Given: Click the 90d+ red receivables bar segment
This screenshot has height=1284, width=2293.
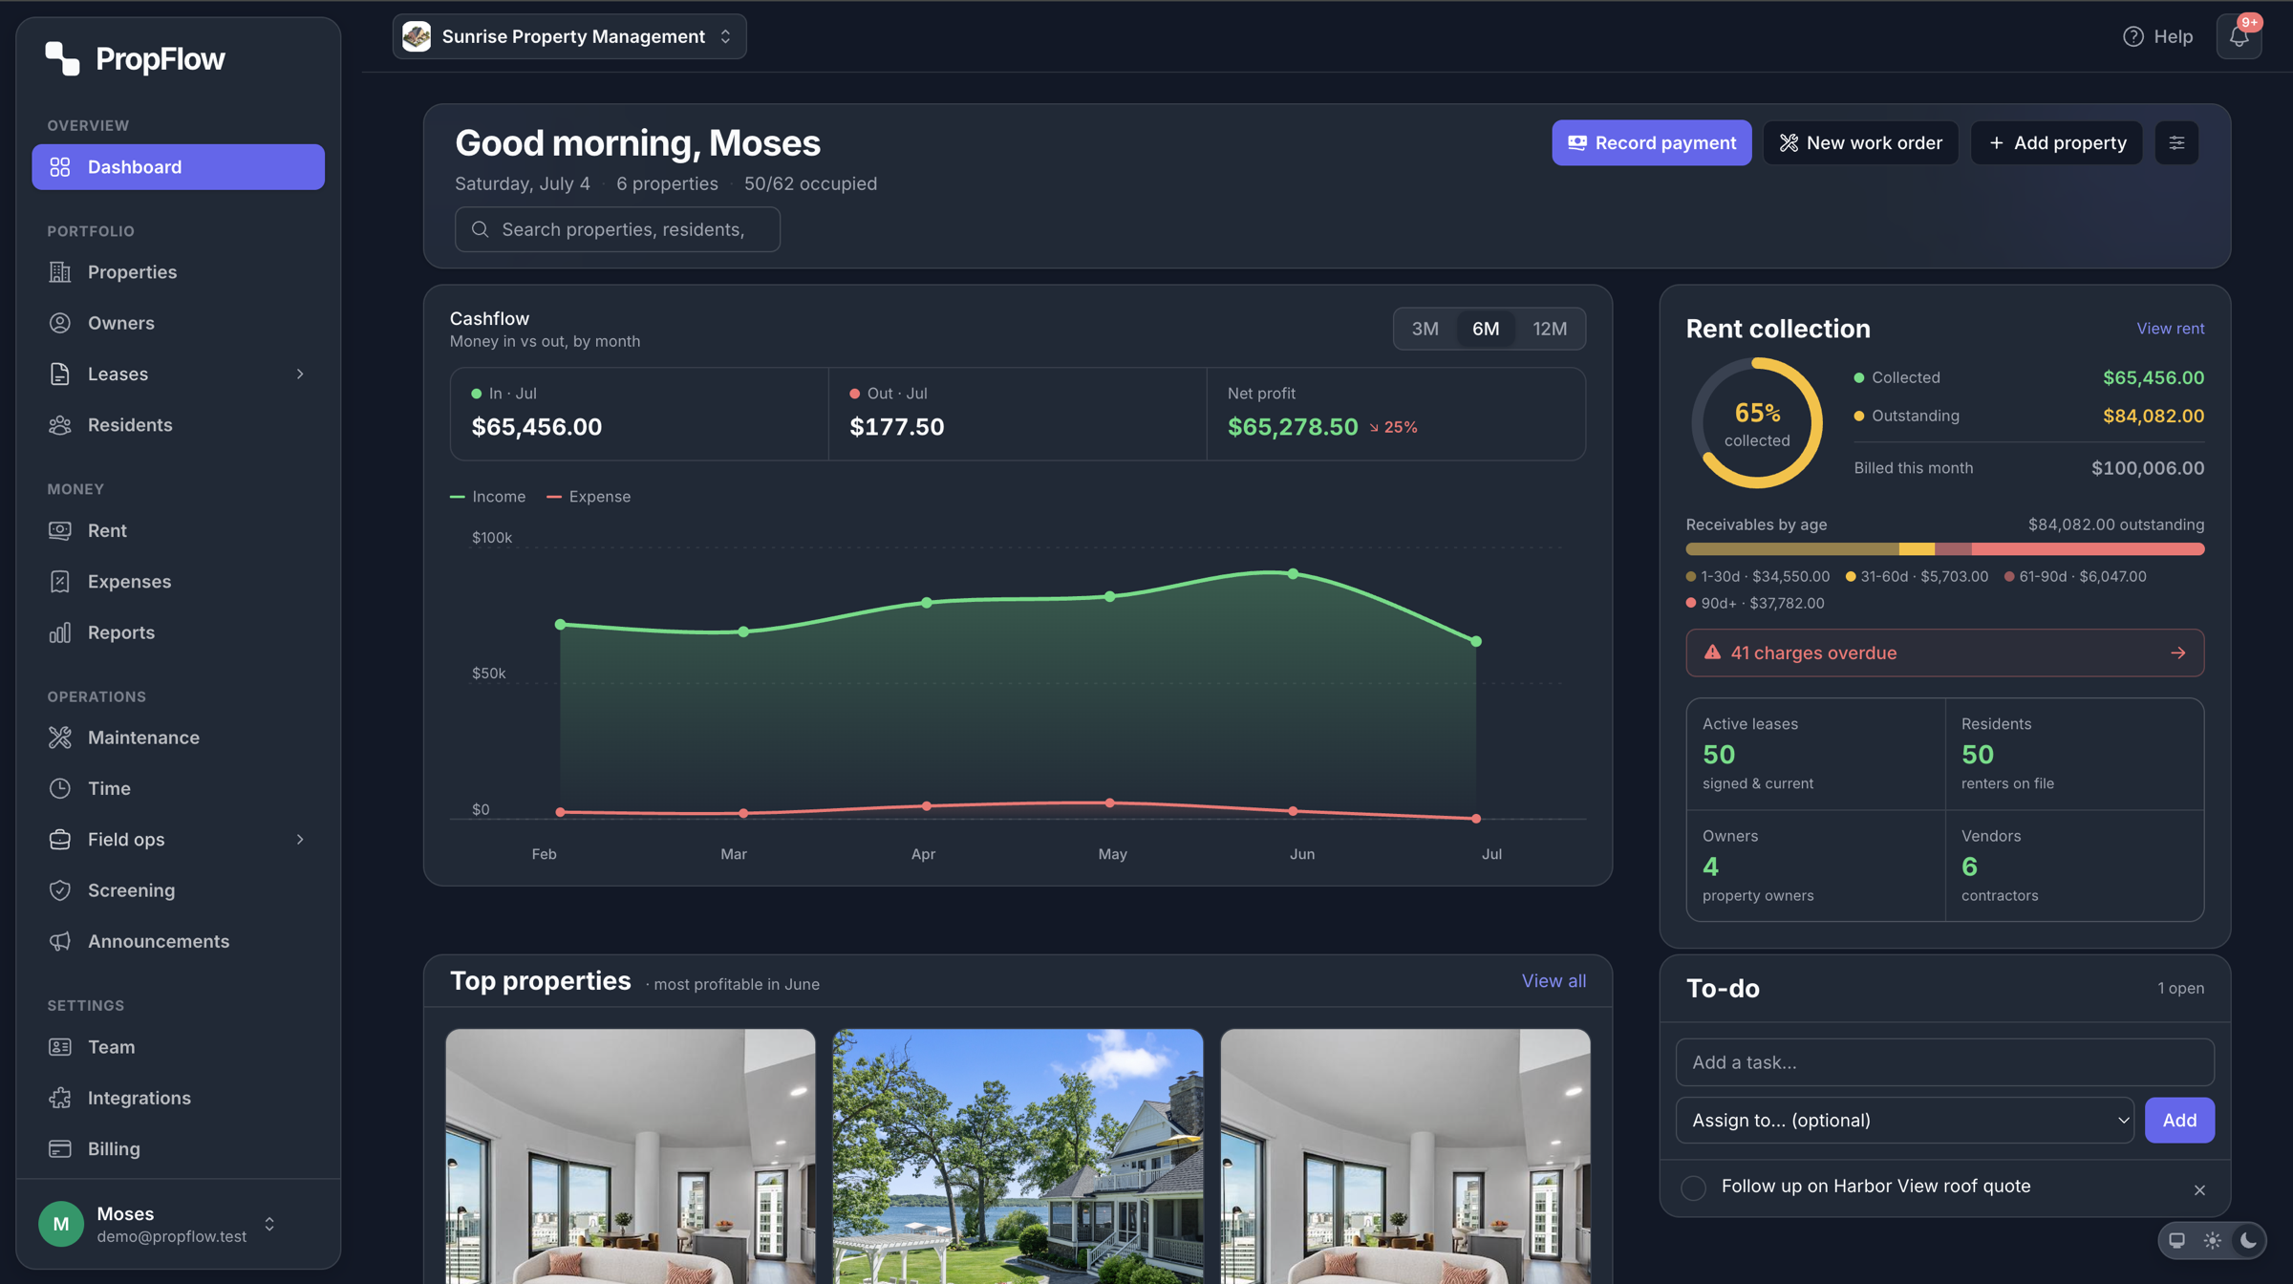Looking at the screenshot, I should pyautogui.click(x=2088, y=549).
